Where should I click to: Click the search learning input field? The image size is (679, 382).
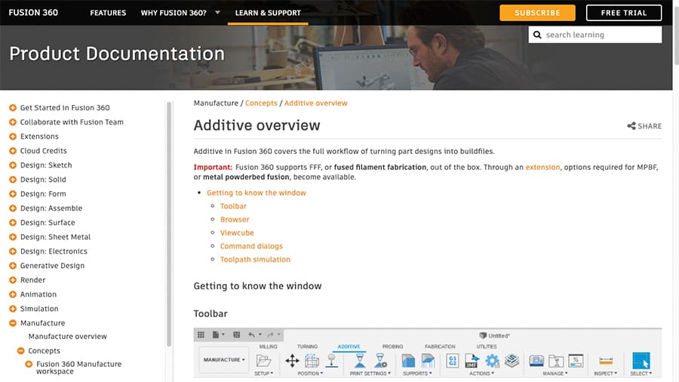pyautogui.click(x=595, y=35)
